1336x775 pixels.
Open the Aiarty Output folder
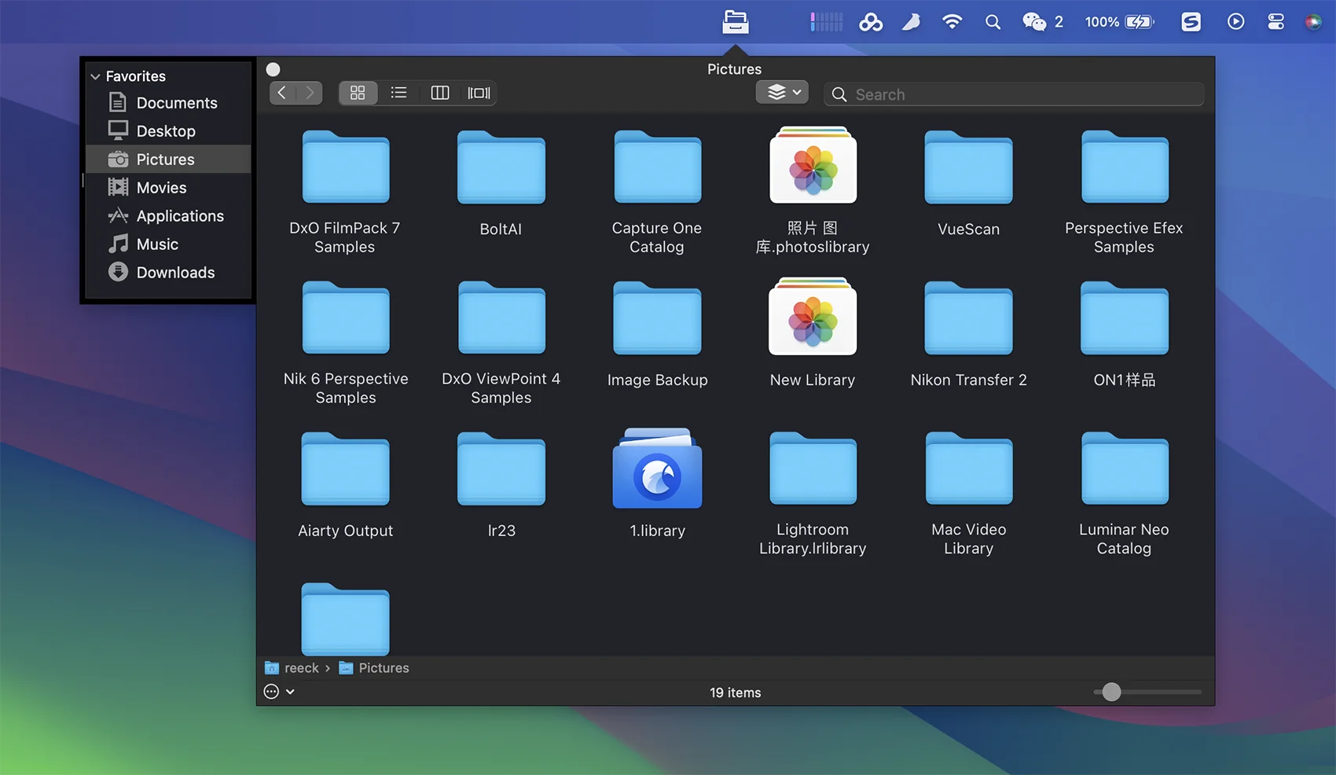click(x=346, y=468)
